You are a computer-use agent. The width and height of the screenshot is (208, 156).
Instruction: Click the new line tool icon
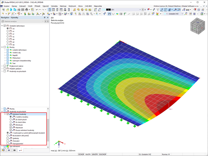9,14
